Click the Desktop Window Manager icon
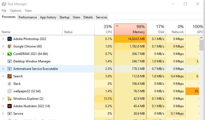 click(x=10, y=61)
